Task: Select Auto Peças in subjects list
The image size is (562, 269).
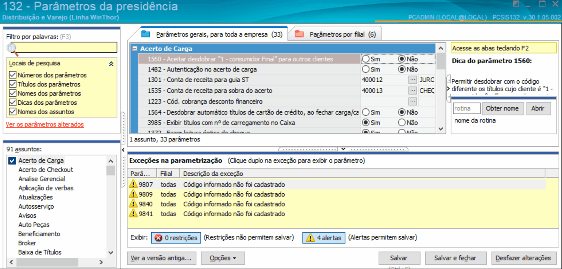Action: [x=34, y=225]
